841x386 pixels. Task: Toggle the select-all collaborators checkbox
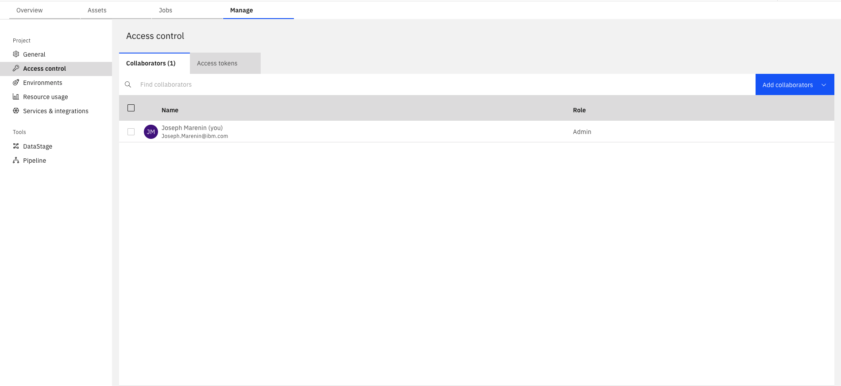pyautogui.click(x=131, y=108)
